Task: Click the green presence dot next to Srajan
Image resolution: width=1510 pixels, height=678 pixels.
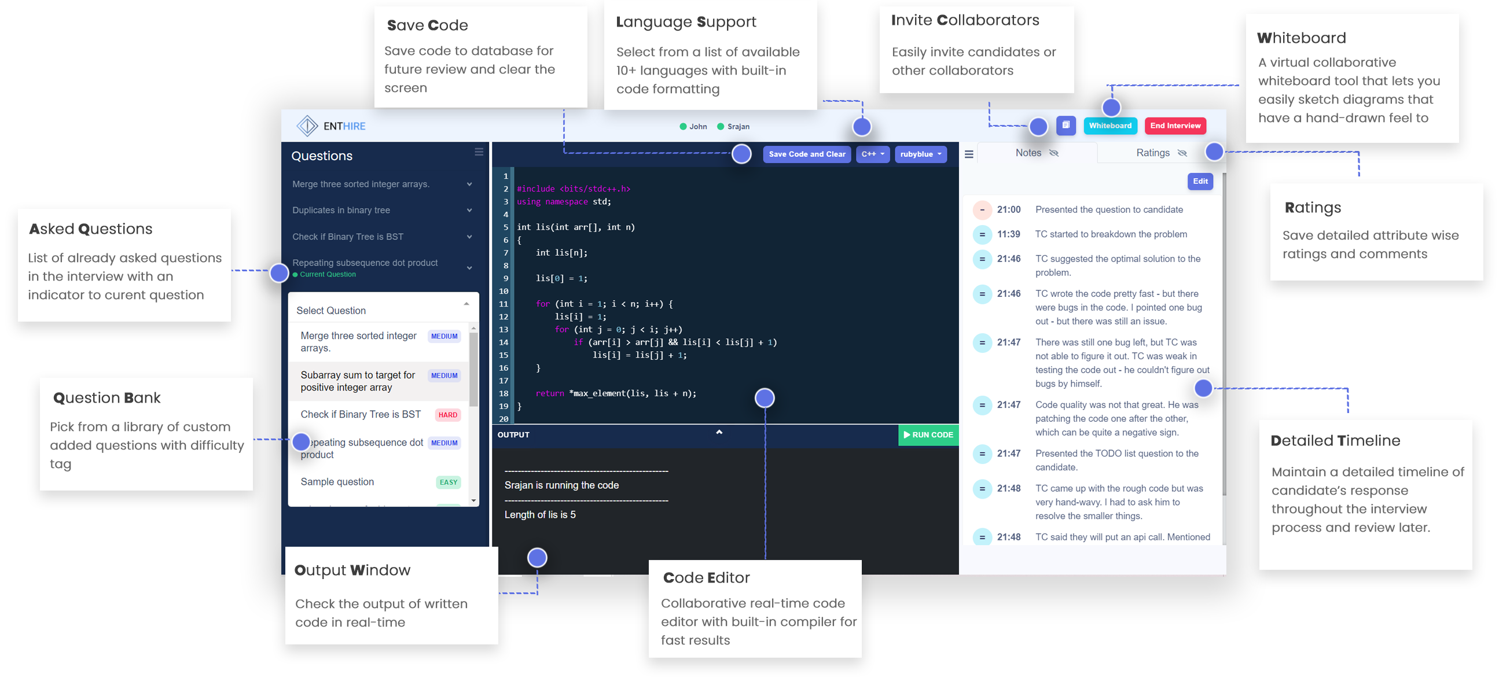Action: (721, 126)
